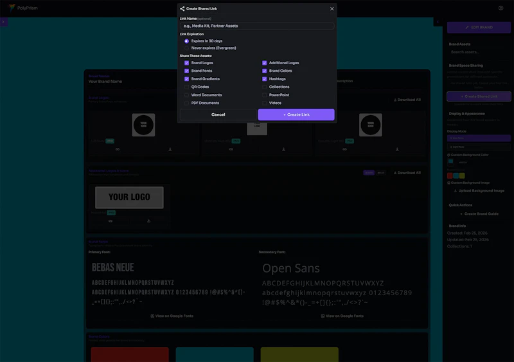Click Upload Background Image
Image resolution: width=514 pixels, height=362 pixels.
[479, 191]
